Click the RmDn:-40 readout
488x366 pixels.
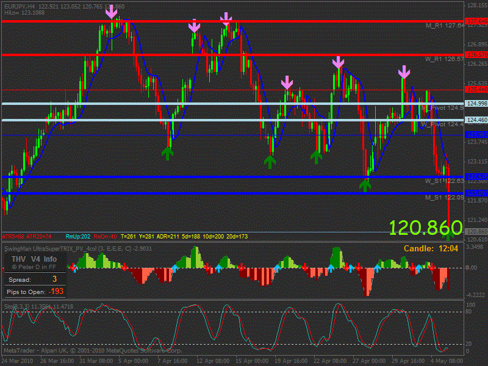tap(105, 237)
